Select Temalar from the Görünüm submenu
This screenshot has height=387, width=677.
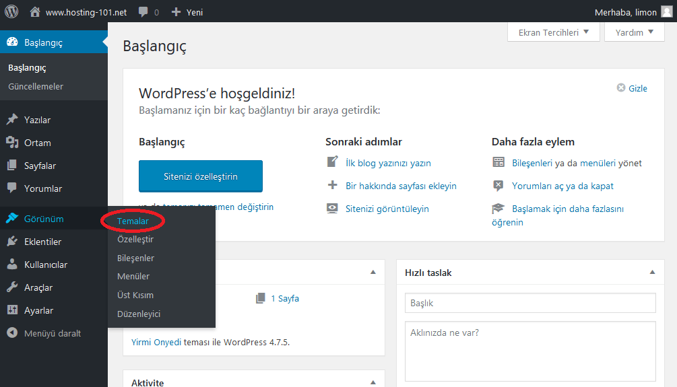pos(133,221)
